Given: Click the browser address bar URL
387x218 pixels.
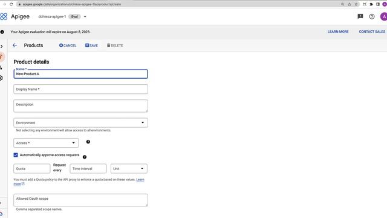Looking at the screenshot, I should click(x=72, y=4).
